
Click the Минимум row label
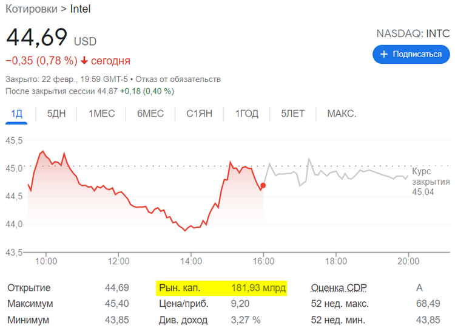coord(28,320)
